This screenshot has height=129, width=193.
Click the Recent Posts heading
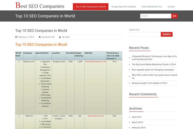coord(139,48)
